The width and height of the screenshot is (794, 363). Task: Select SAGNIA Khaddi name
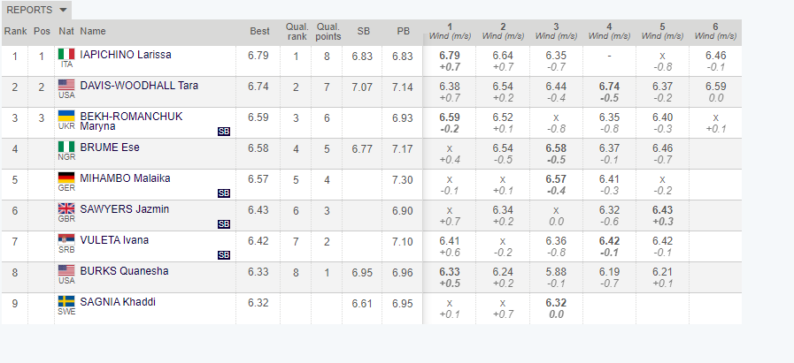point(118,302)
